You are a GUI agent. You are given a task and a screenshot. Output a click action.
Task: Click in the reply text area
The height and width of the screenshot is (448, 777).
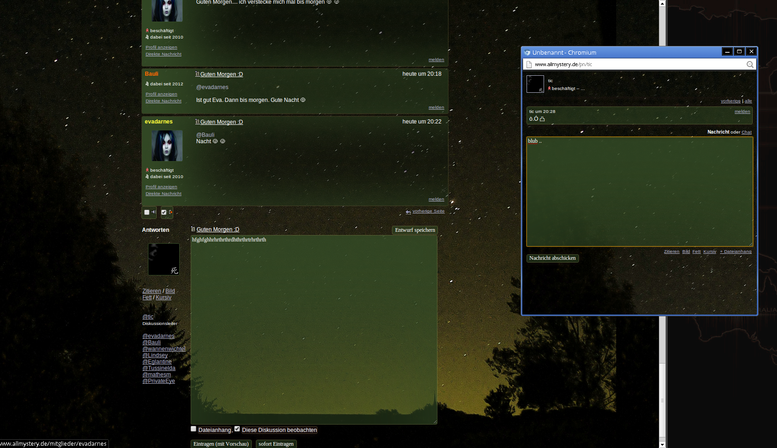coord(314,329)
